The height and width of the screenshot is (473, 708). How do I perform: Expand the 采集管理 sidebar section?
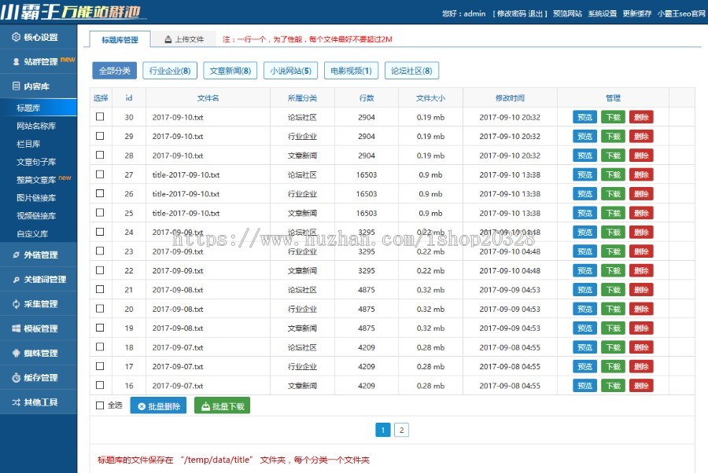(39, 304)
